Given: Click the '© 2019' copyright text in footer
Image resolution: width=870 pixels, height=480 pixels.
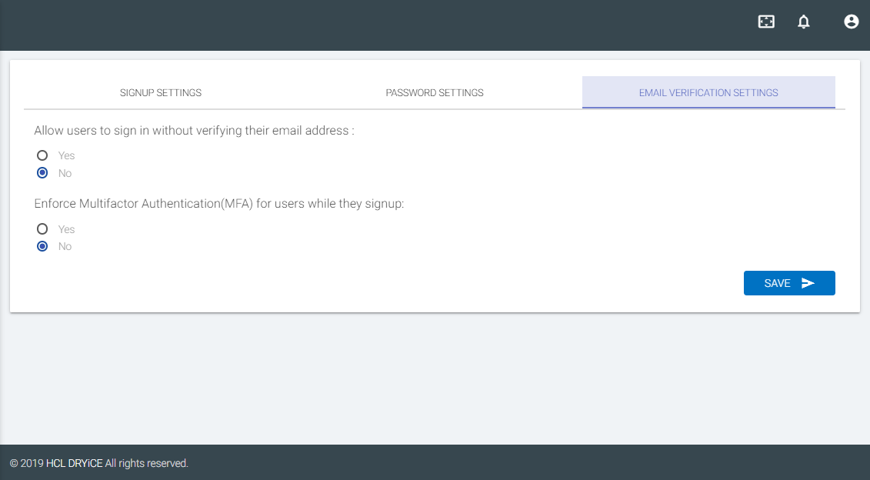Looking at the screenshot, I should (26, 463).
